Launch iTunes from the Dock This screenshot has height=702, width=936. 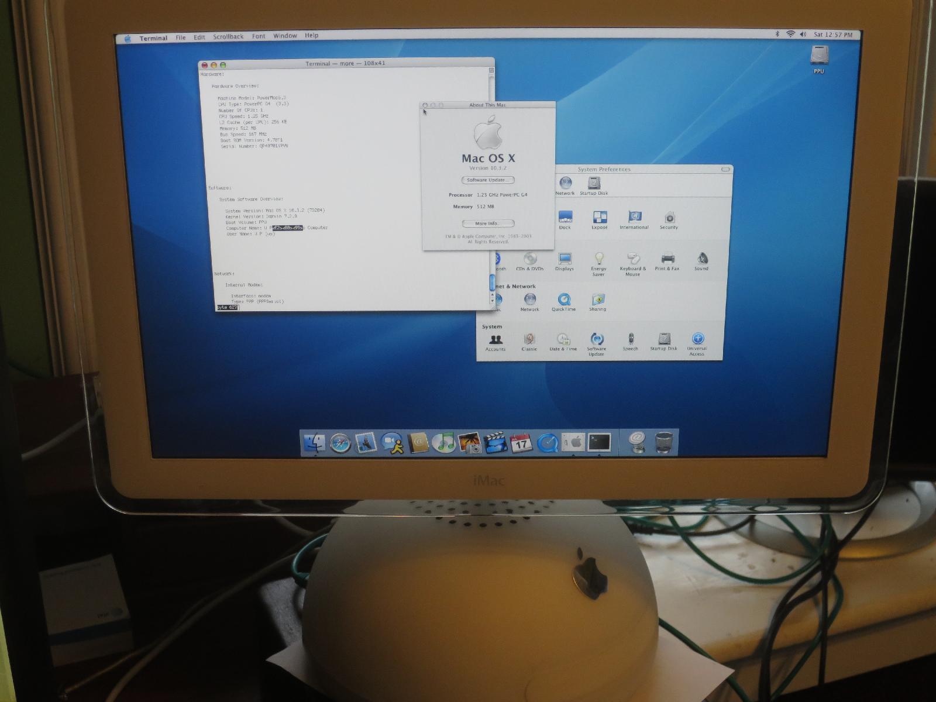(x=444, y=443)
